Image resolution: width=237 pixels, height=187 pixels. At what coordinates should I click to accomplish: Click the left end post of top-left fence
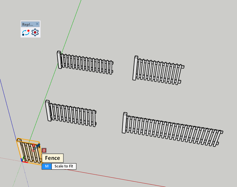59,60
